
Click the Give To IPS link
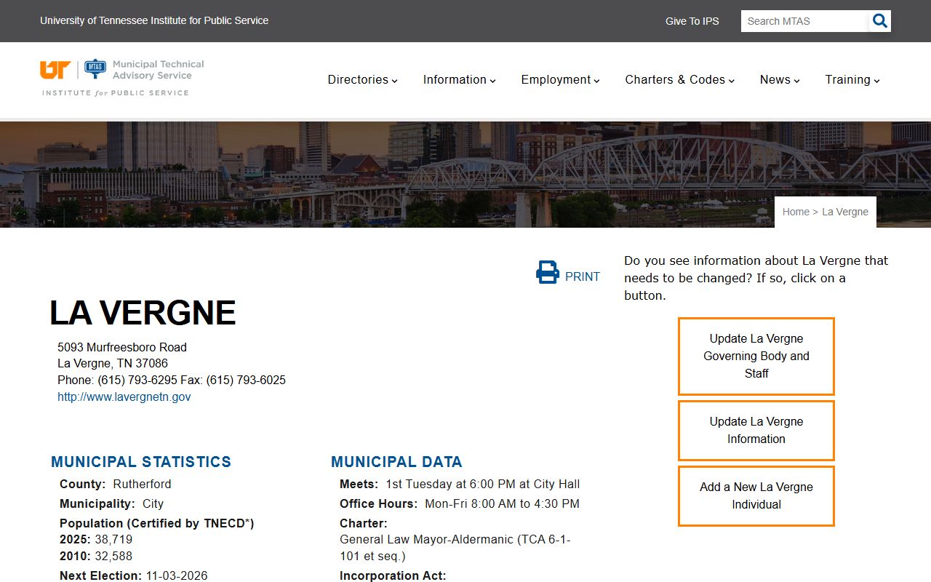[692, 21]
